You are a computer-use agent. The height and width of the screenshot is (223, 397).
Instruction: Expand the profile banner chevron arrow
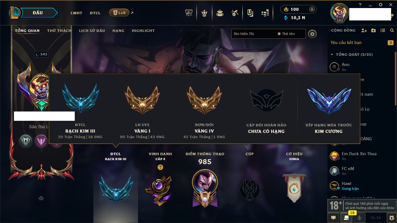click(x=41, y=199)
